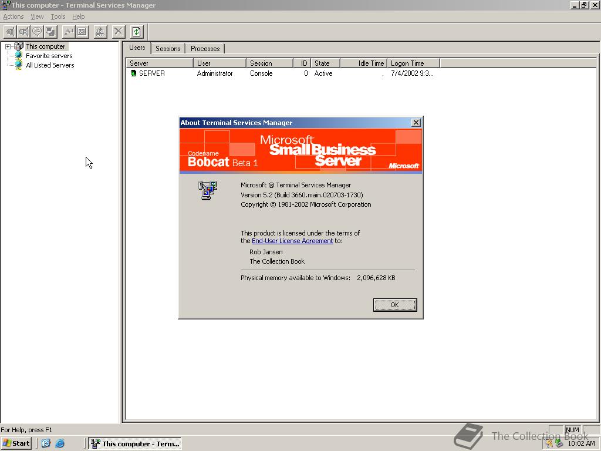Viewport: 601px width, 451px height.
Task: Click the Copyright 1981-2002 Microsoft Corporation text
Action: (x=306, y=204)
